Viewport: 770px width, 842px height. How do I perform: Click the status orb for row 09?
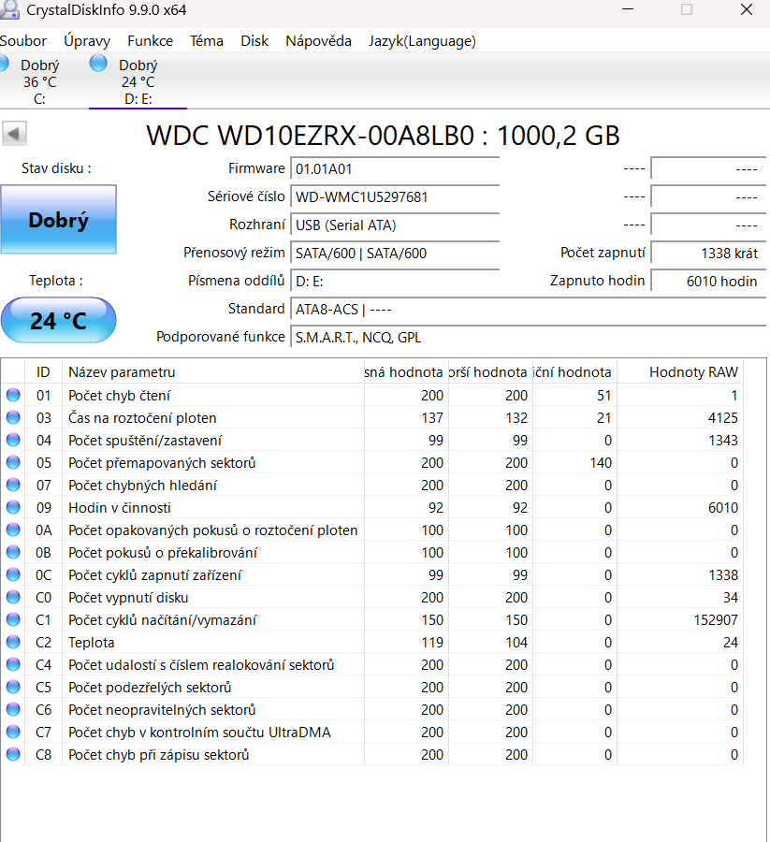coord(13,507)
